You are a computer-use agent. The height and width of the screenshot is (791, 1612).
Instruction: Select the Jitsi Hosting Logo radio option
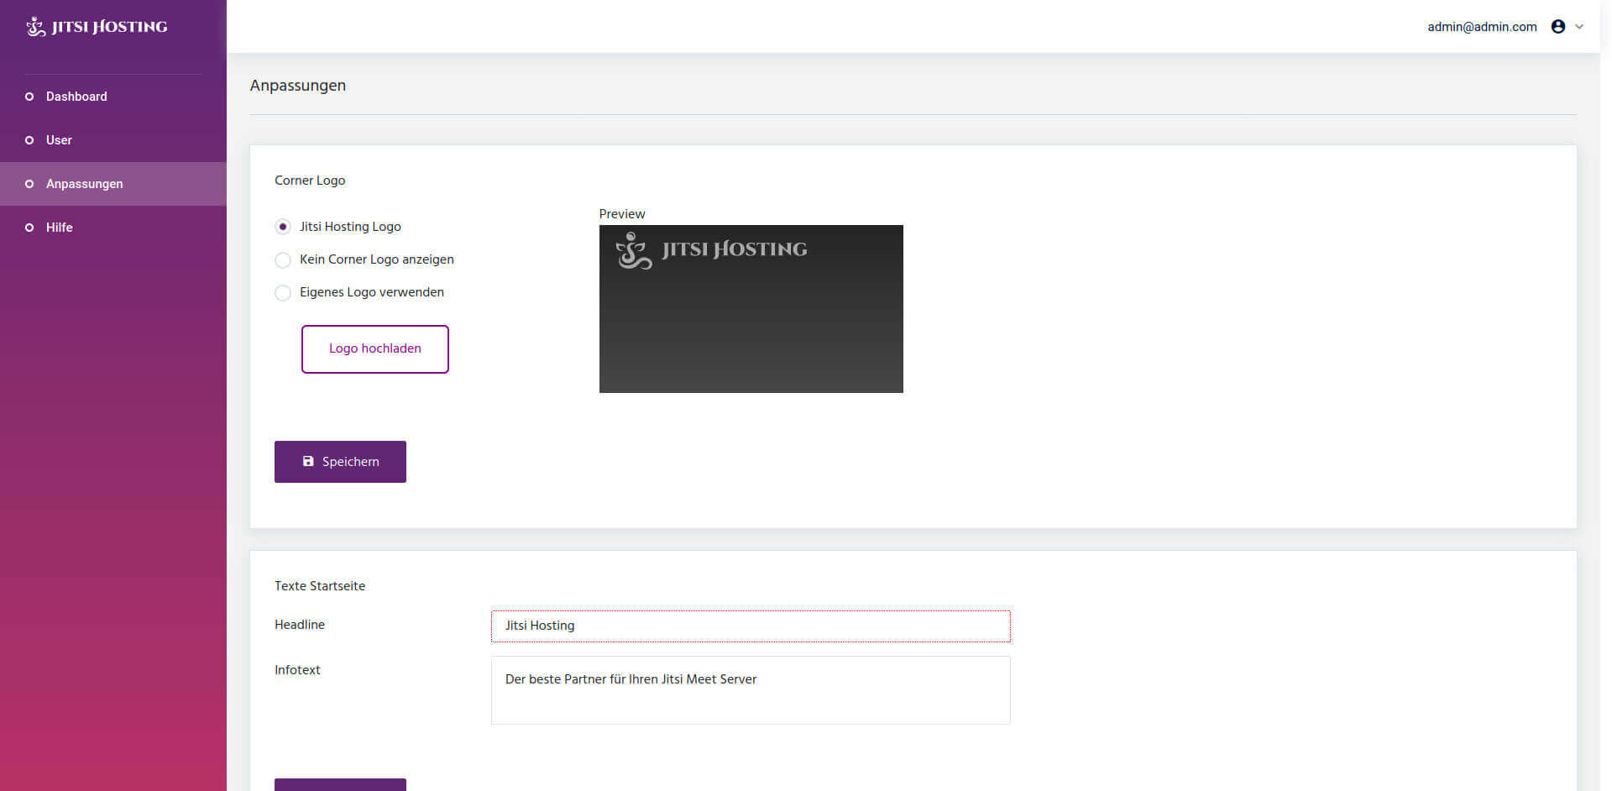(283, 227)
